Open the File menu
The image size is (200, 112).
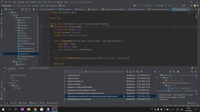pyautogui.click(x=6, y=2)
